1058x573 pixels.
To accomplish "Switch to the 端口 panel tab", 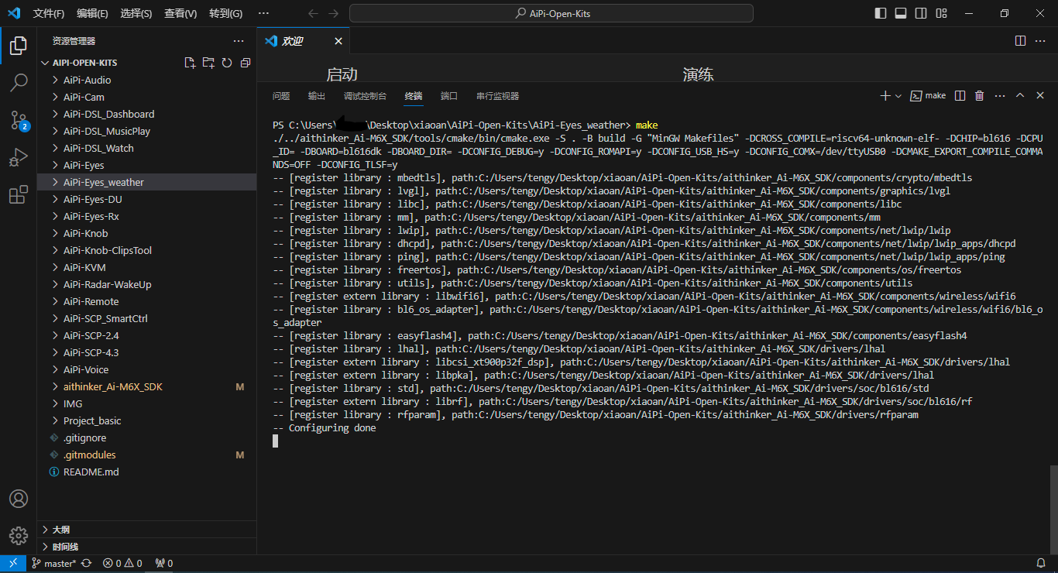I will [x=449, y=96].
